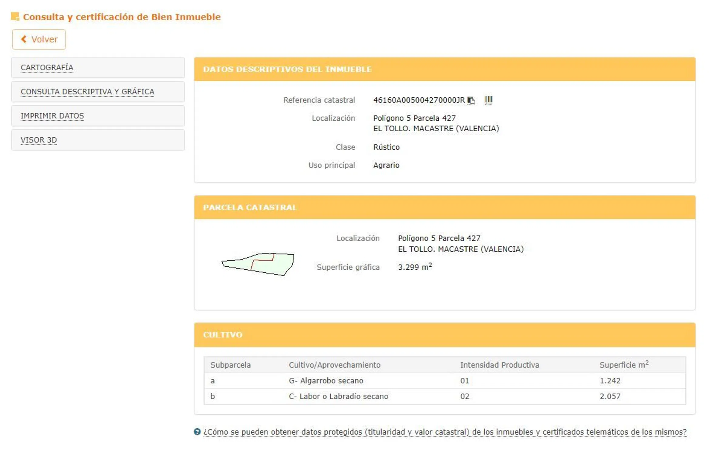Click the barcode icon beside the reference
This screenshot has height=455, width=726.
coord(488,100)
